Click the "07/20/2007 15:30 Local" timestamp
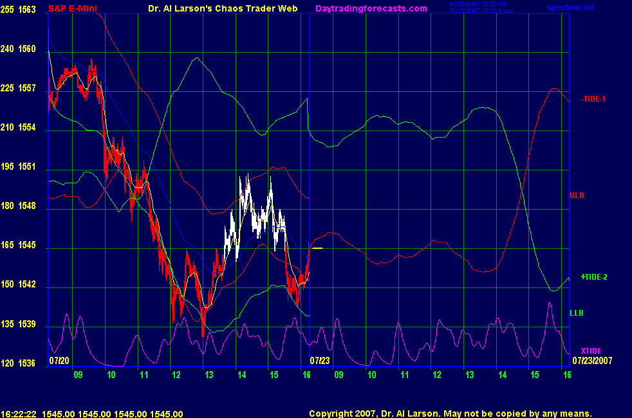The image size is (632, 418). click(x=481, y=10)
